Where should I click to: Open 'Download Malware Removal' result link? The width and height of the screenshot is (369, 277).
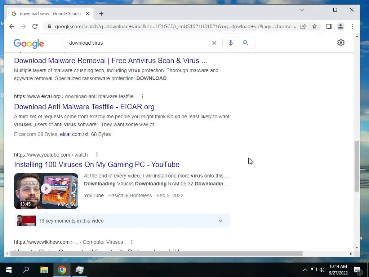(111, 61)
